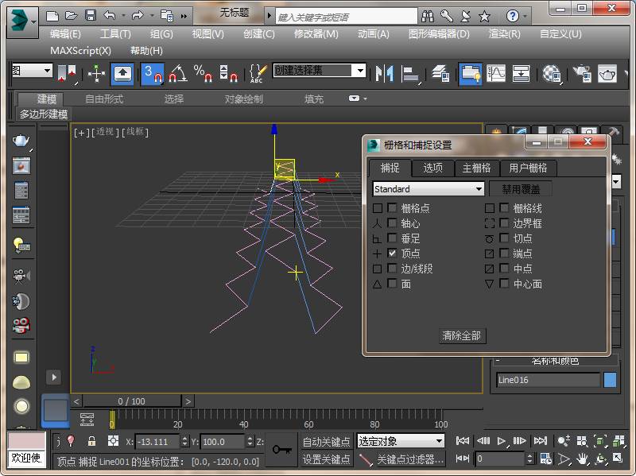This screenshot has height=476, width=636.
Task: Click the blue object color swatch
Action: click(x=610, y=380)
